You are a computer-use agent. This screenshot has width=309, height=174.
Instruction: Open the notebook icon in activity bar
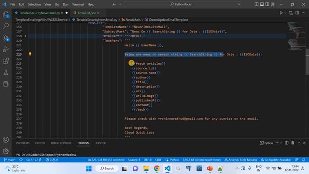pyautogui.click(x=6, y=84)
